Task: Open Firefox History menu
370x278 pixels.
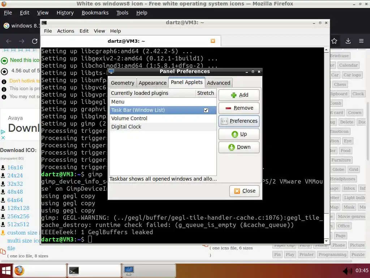Action: [65, 13]
